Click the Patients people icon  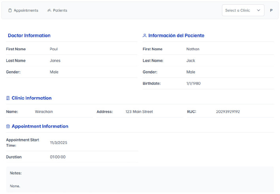[x=49, y=10]
